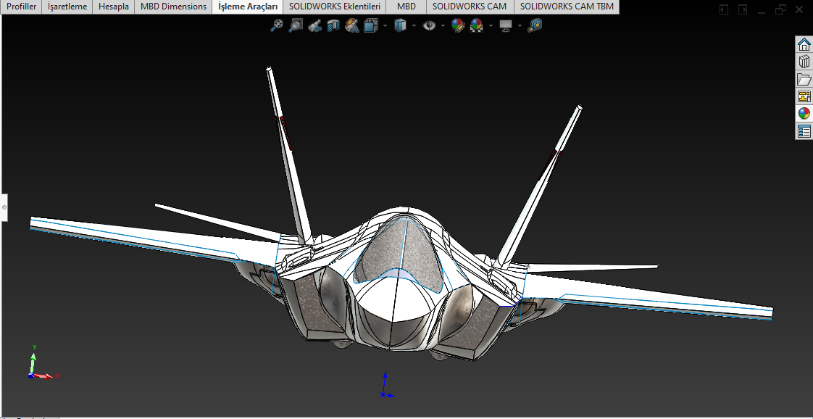The width and height of the screenshot is (813, 419).
Task: Toggle Hide/Show Items eye icon
Action: pos(430,25)
